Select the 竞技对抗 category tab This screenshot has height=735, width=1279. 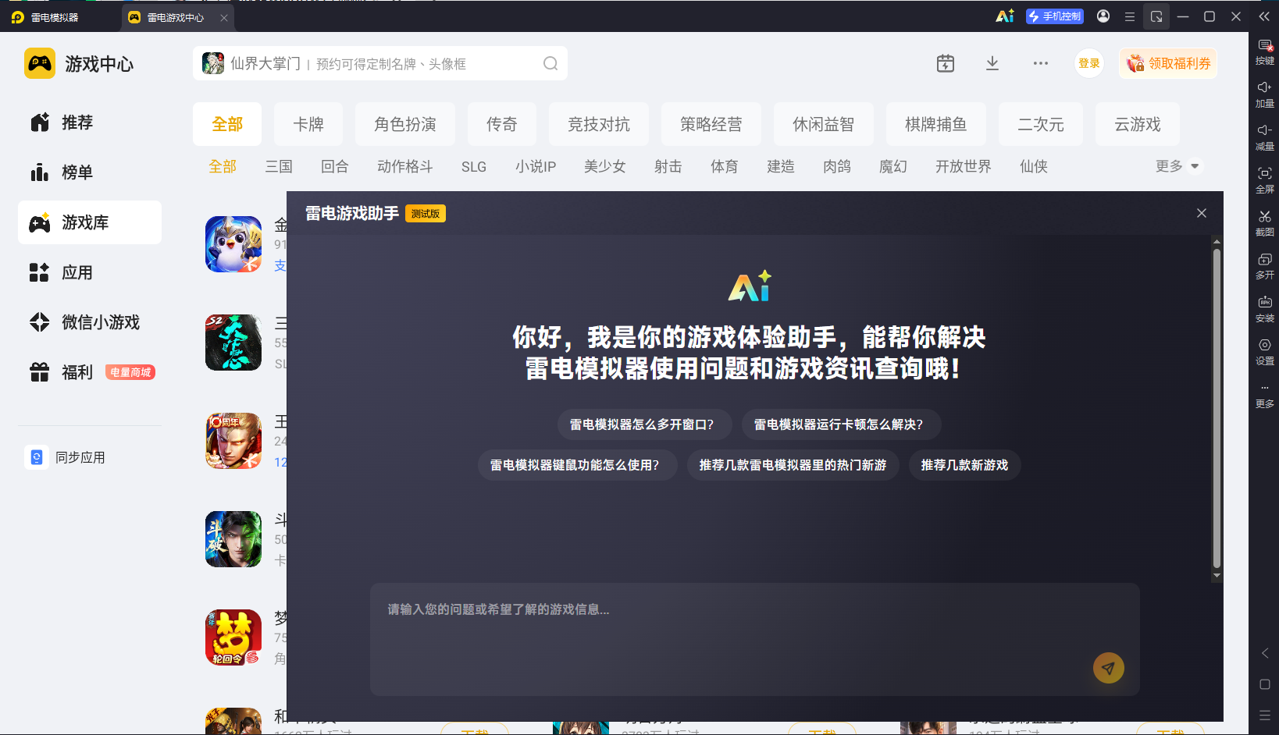599,124
